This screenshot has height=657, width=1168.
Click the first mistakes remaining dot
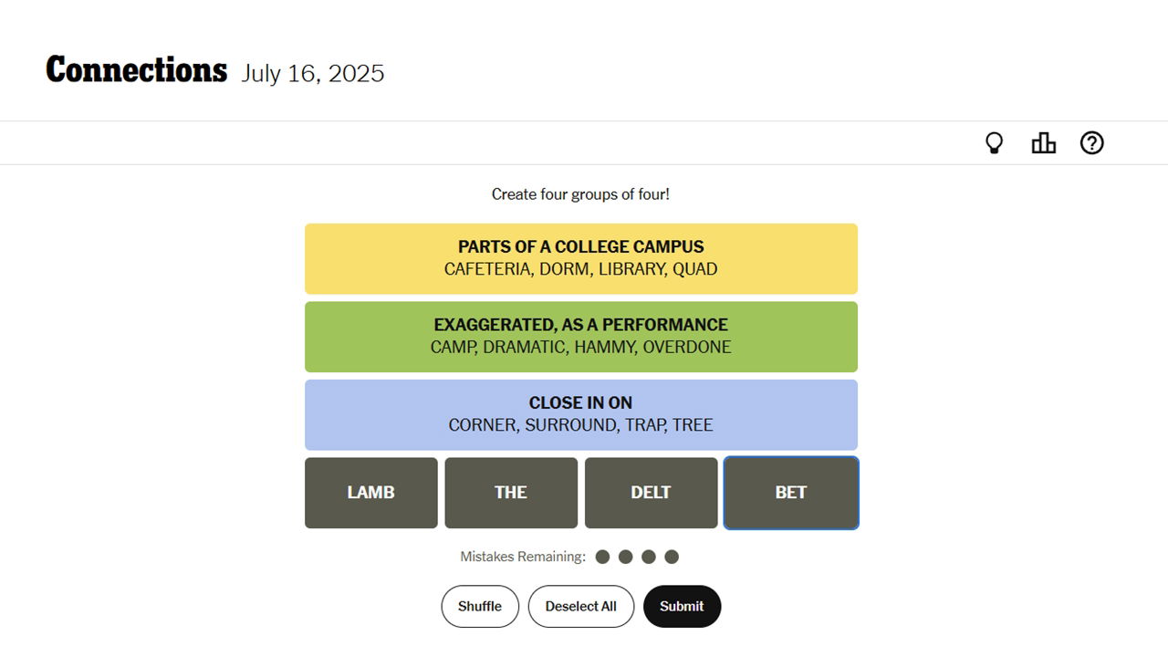click(x=602, y=557)
